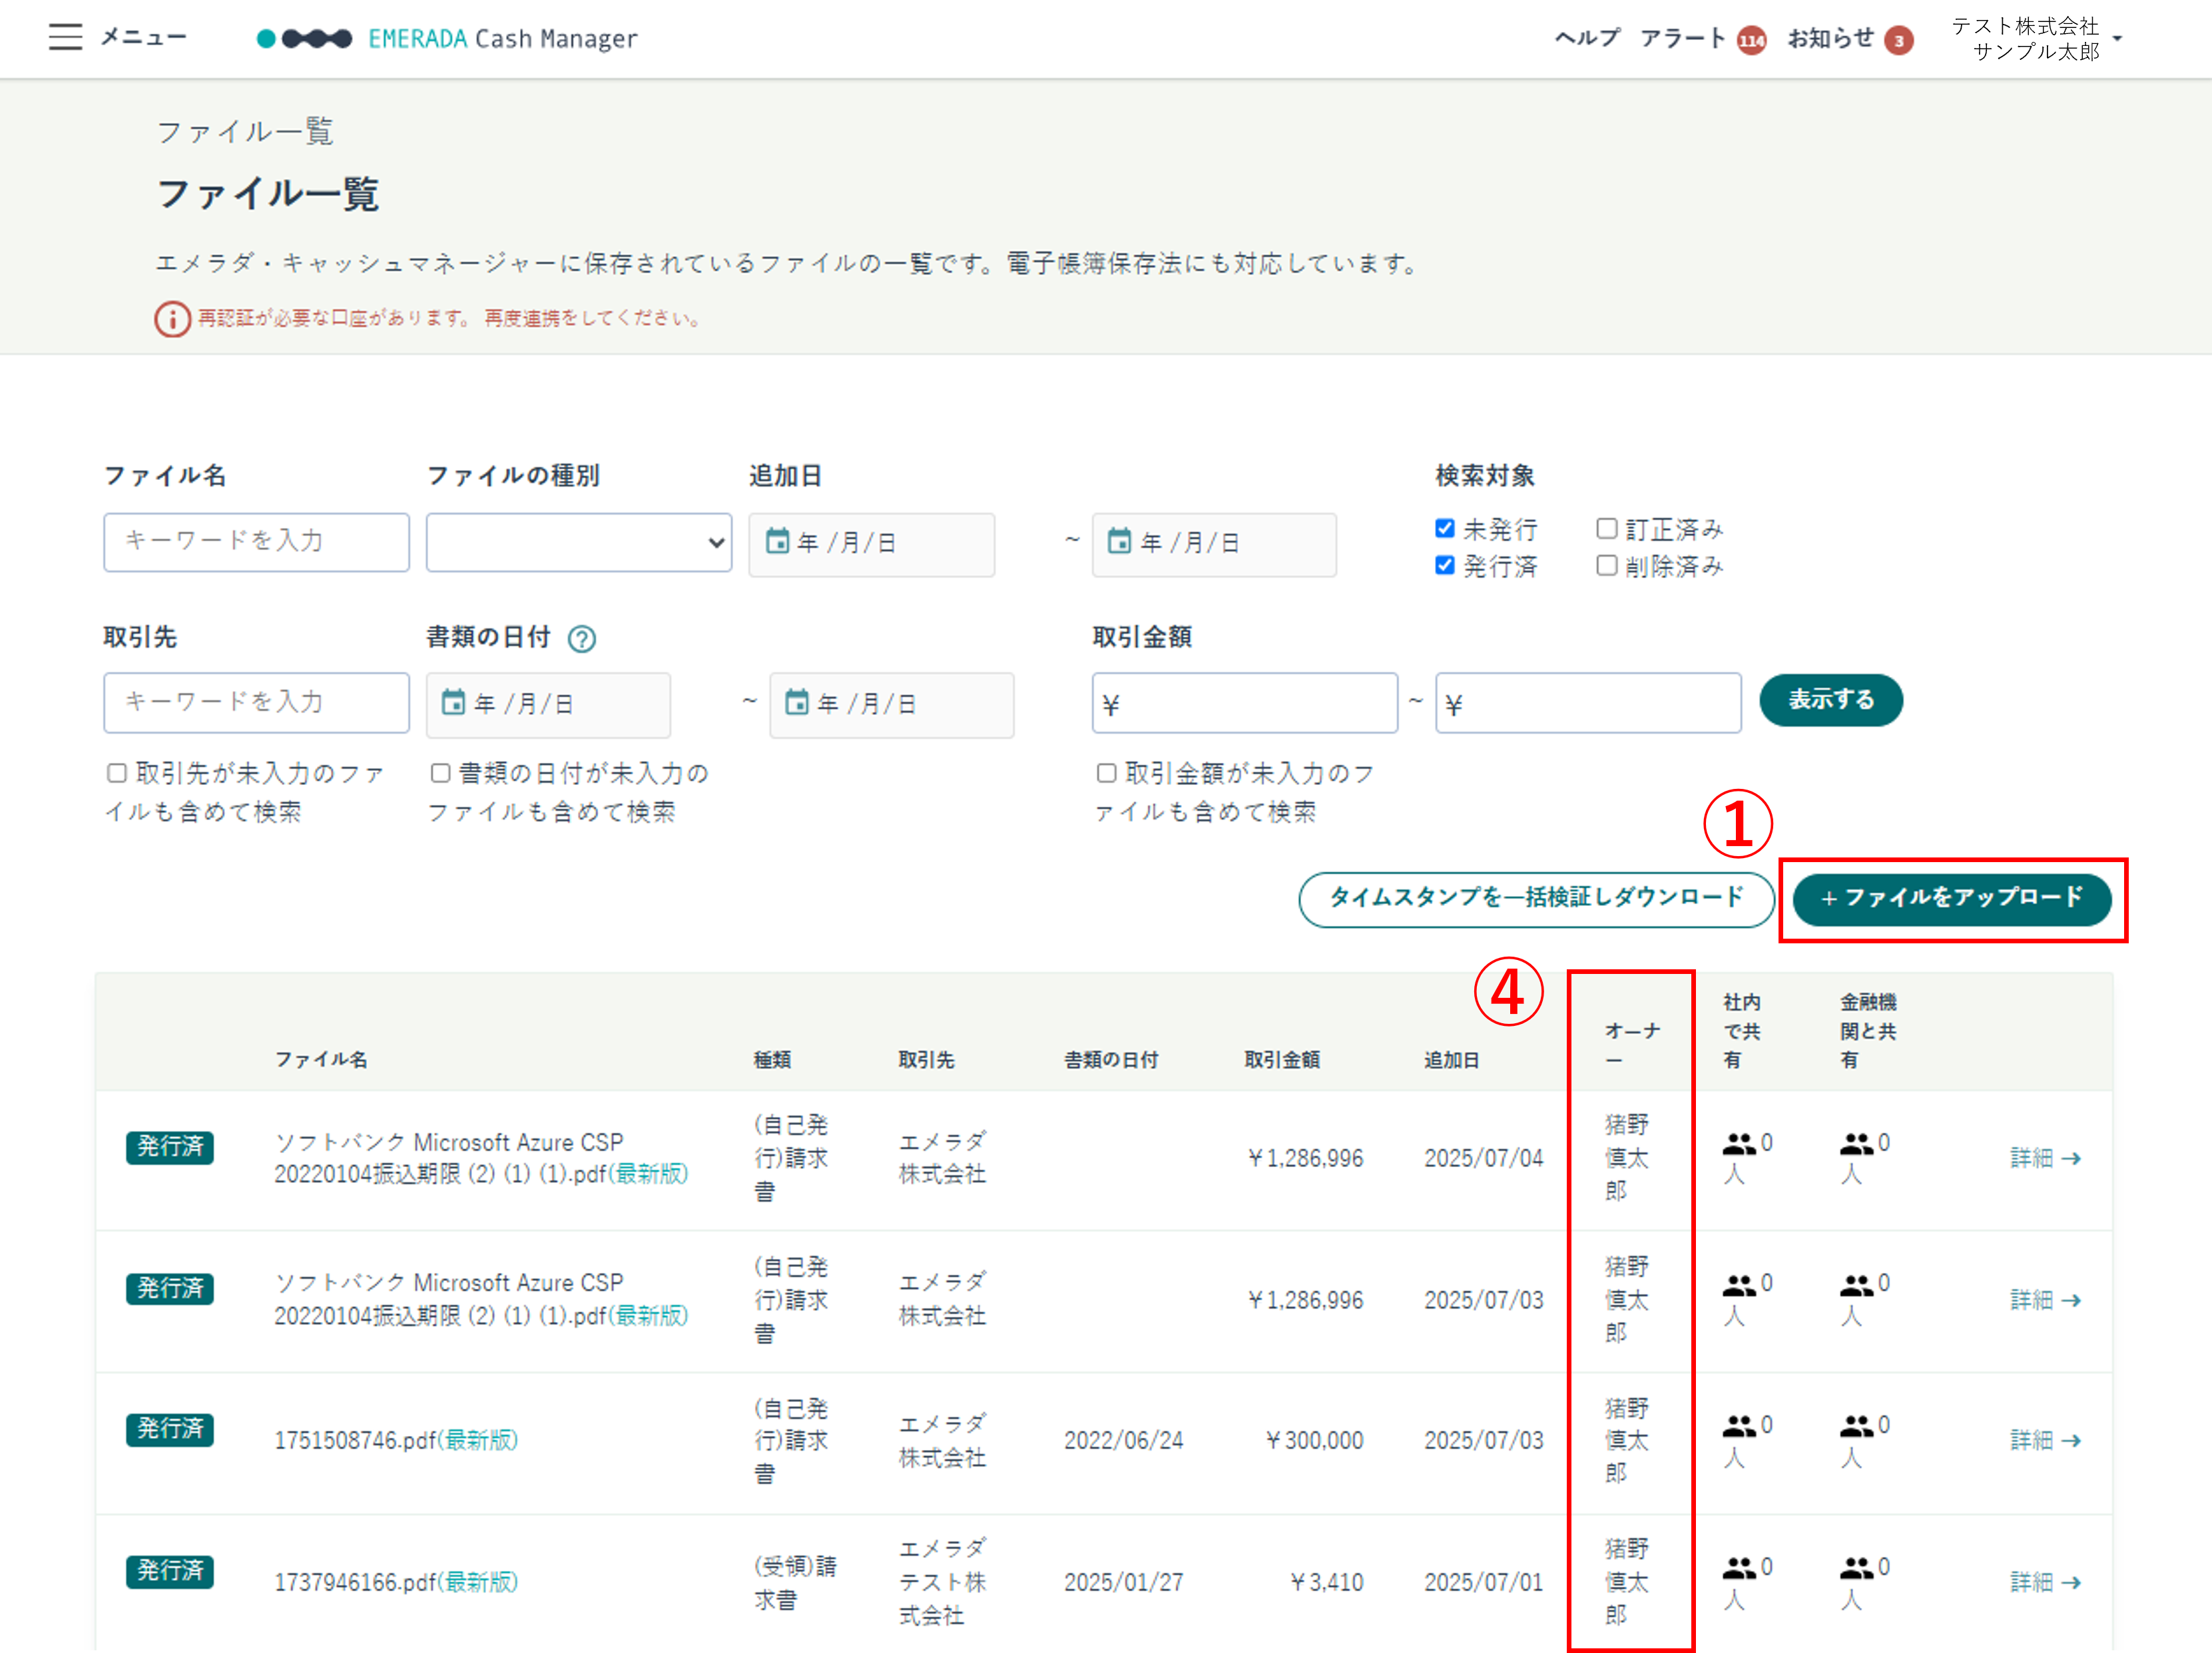Focus the 取引先 keyword field
This screenshot has height=1653, width=2212.
click(256, 702)
